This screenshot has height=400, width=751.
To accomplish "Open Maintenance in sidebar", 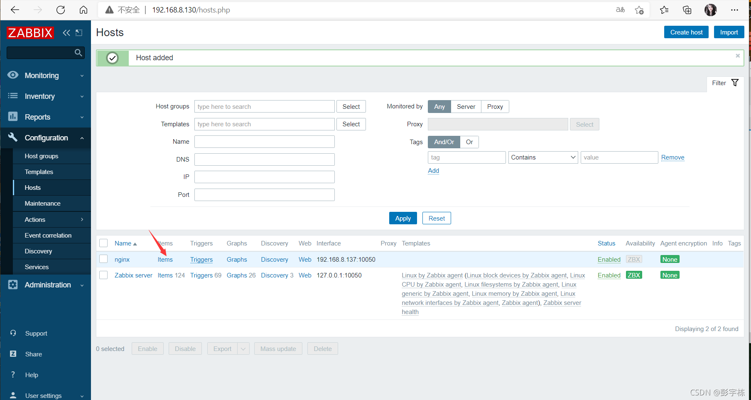I will (x=43, y=204).
